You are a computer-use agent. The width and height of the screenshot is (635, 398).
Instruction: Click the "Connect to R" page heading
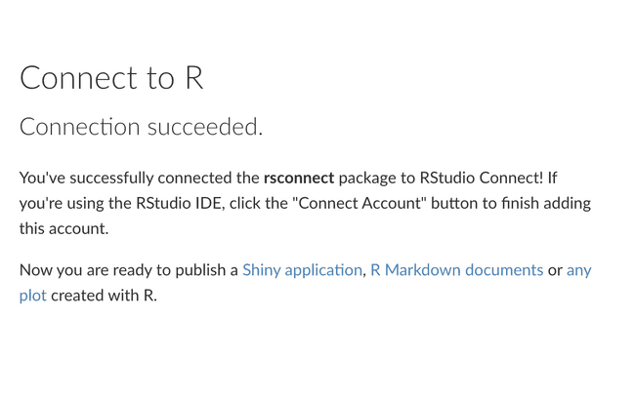click(x=111, y=78)
